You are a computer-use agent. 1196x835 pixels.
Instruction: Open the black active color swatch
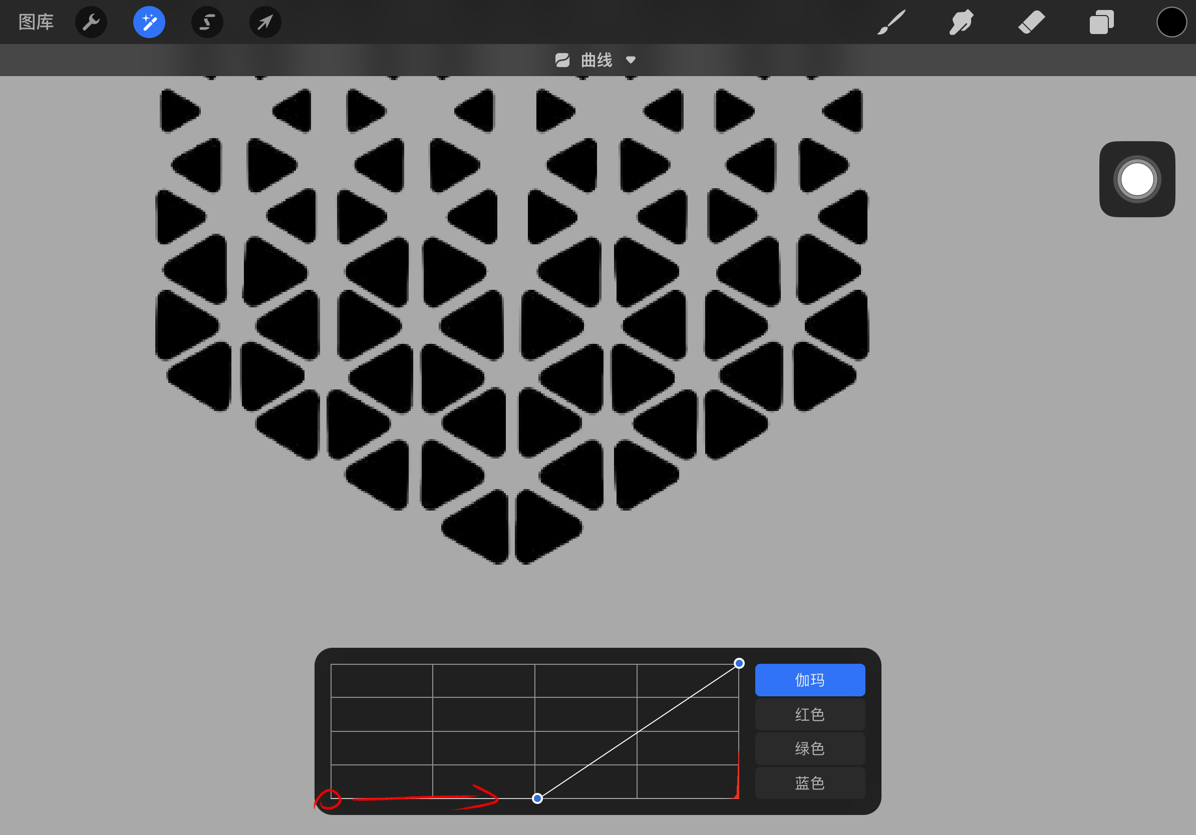1171,22
